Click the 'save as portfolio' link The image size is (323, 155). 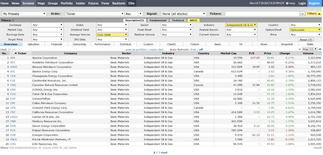click(x=136, y=49)
